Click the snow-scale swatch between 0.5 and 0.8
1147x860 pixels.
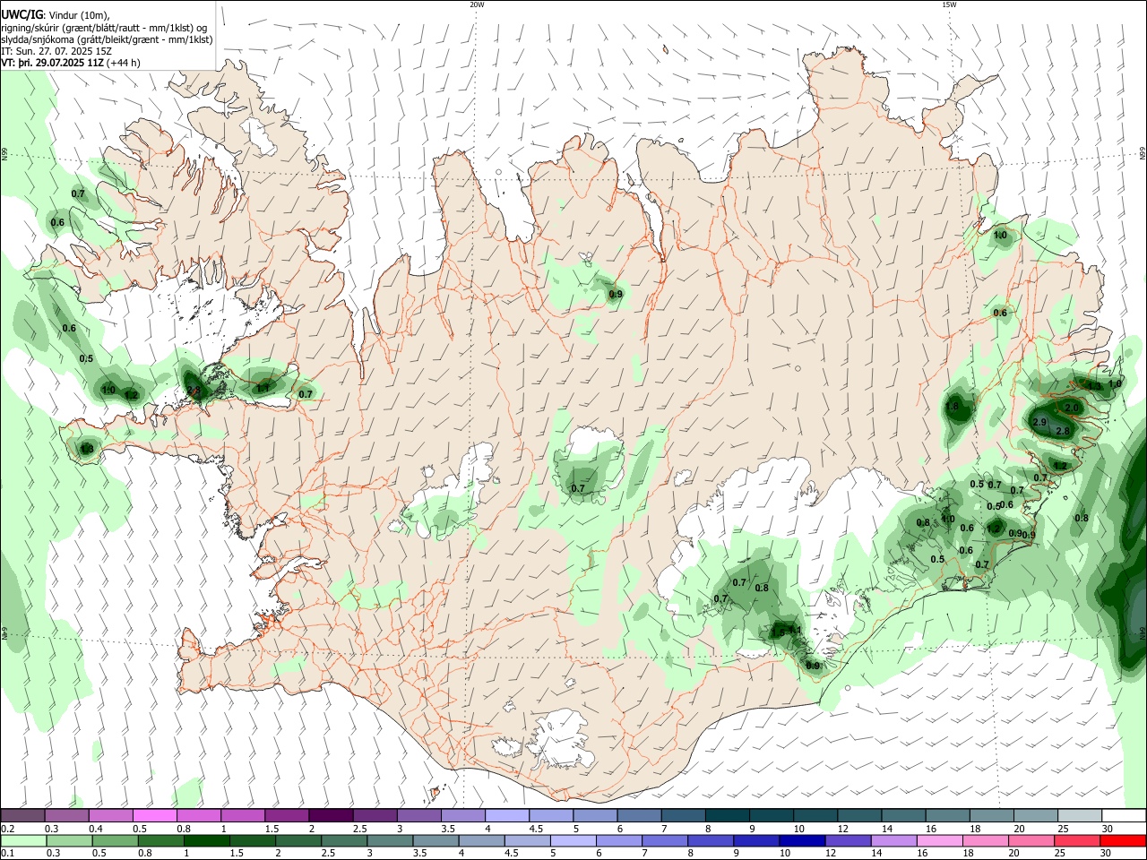pyautogui.click(x=155, y=815)
